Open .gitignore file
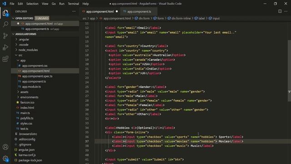Viewport: 291px width, 164px height. point(25,144)
